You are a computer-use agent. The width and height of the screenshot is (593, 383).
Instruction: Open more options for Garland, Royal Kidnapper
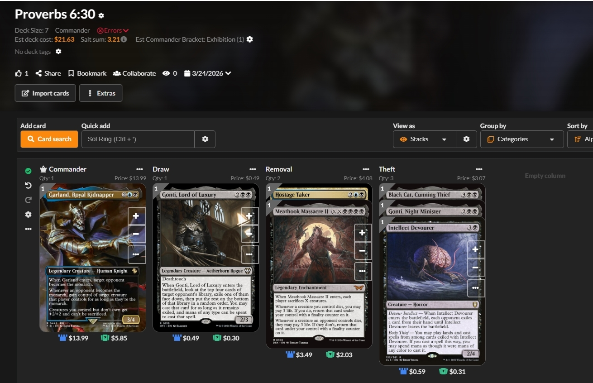pyautogui.click(x=136, y=254)
